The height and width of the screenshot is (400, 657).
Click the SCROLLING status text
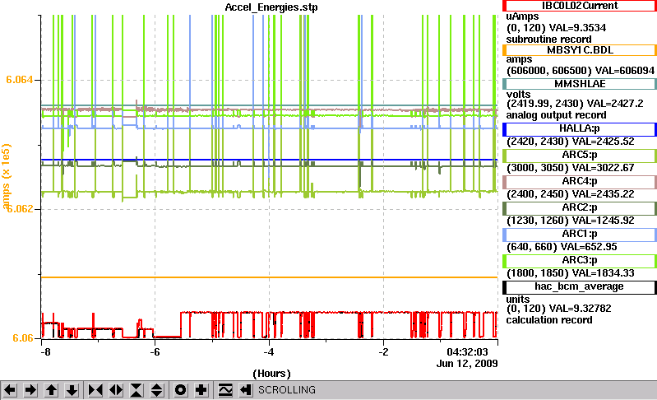pos(287,390)
